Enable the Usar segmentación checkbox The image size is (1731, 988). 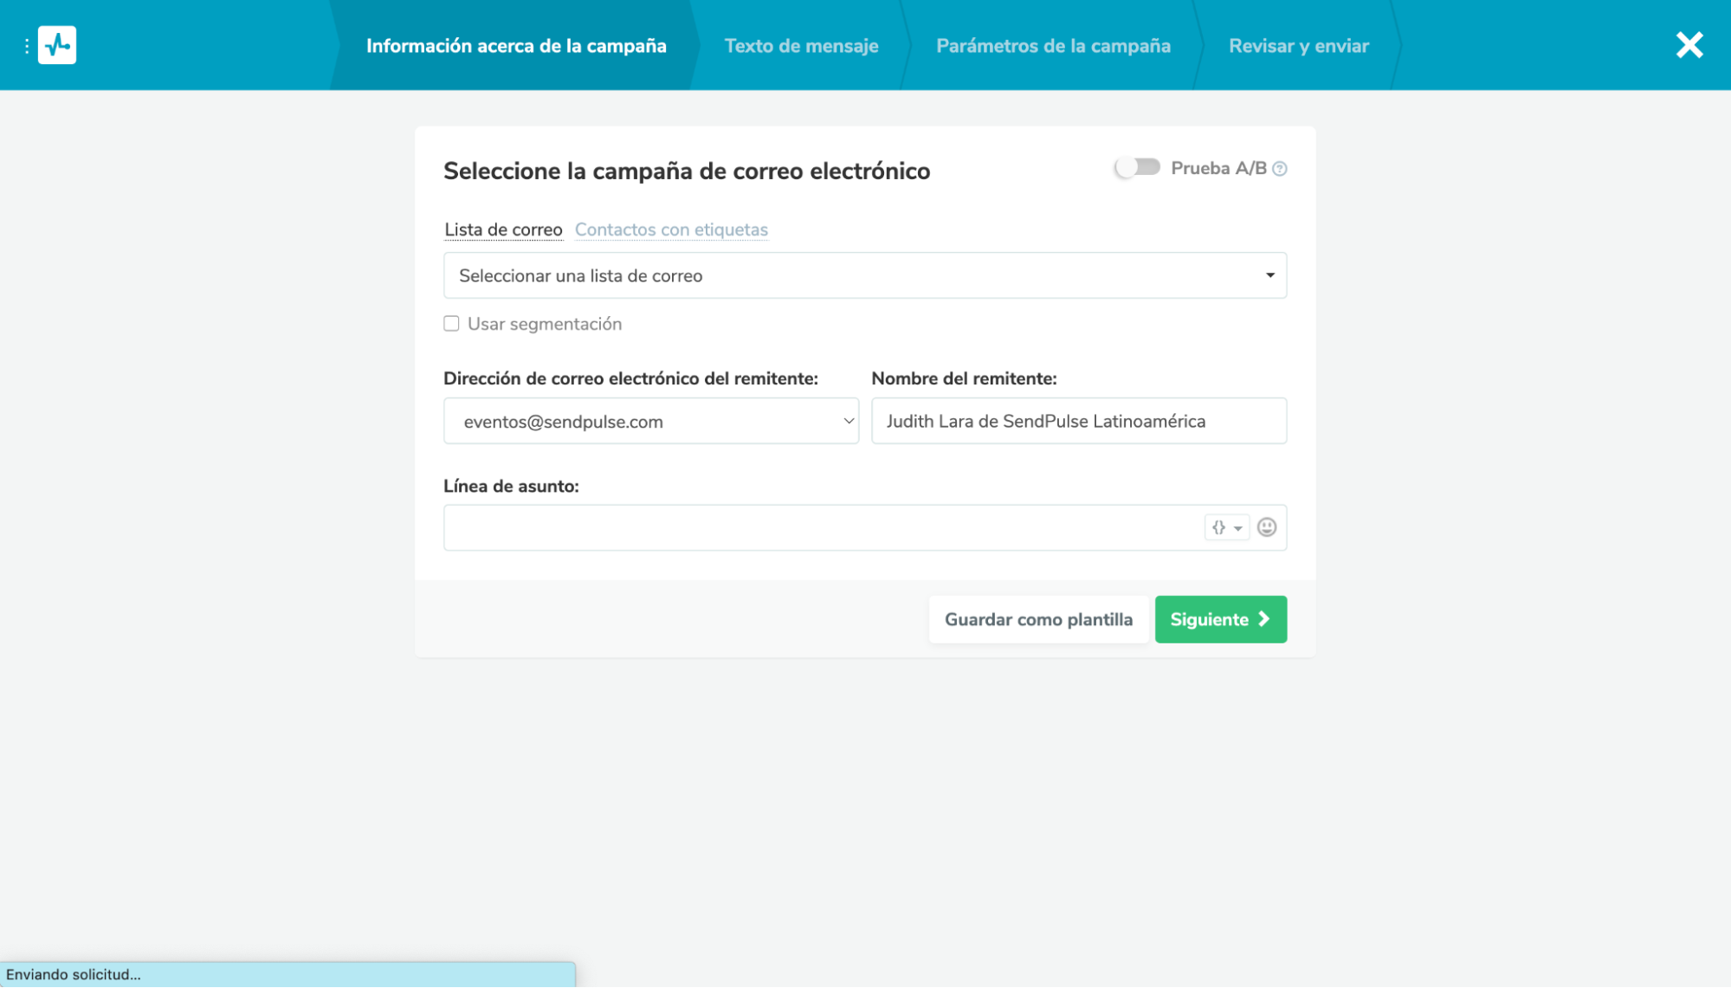[451, 324]
